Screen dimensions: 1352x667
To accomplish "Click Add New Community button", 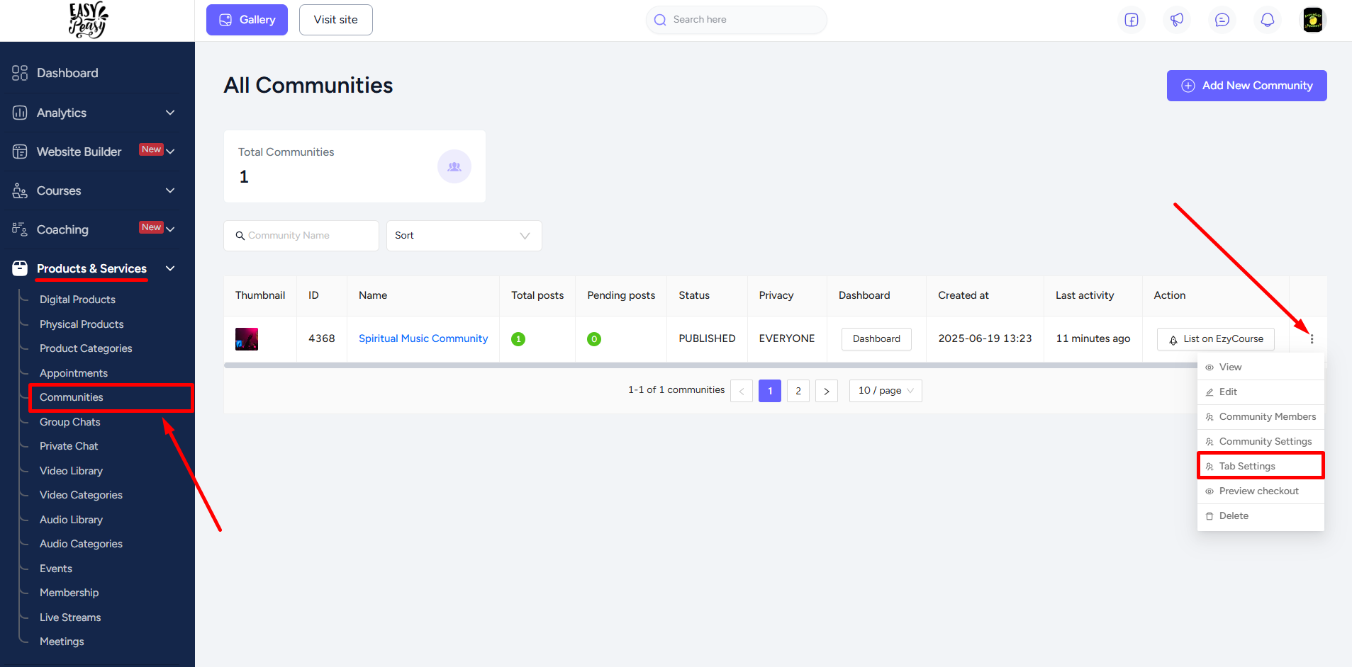I will (1247, 86).
